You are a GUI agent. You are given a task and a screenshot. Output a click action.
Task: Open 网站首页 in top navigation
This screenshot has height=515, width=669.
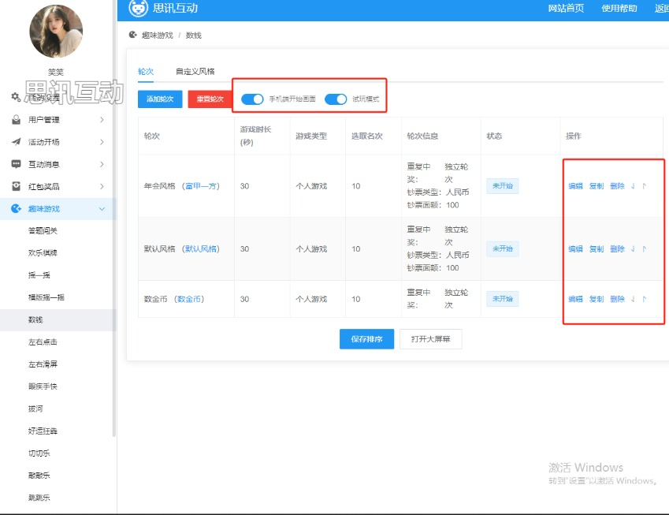pos(566,8)
